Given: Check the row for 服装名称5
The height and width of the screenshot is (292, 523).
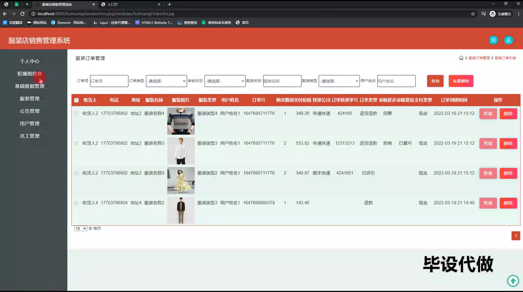Looking at the screenshot, I should point(76,173).
